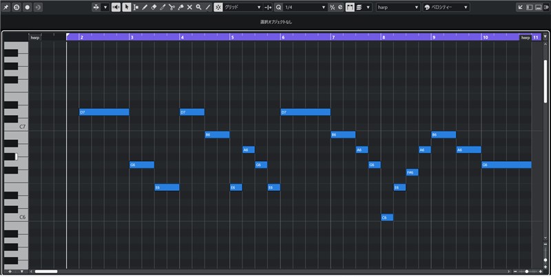The width and height of the screenshot is (551, 277).
Task: Click bar 6 on the ruler
Action: [283, 37]
